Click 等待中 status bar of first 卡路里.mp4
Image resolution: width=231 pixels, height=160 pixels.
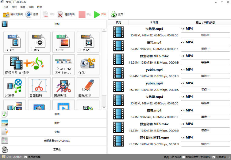pyautogui.click(x=205, y=35)
